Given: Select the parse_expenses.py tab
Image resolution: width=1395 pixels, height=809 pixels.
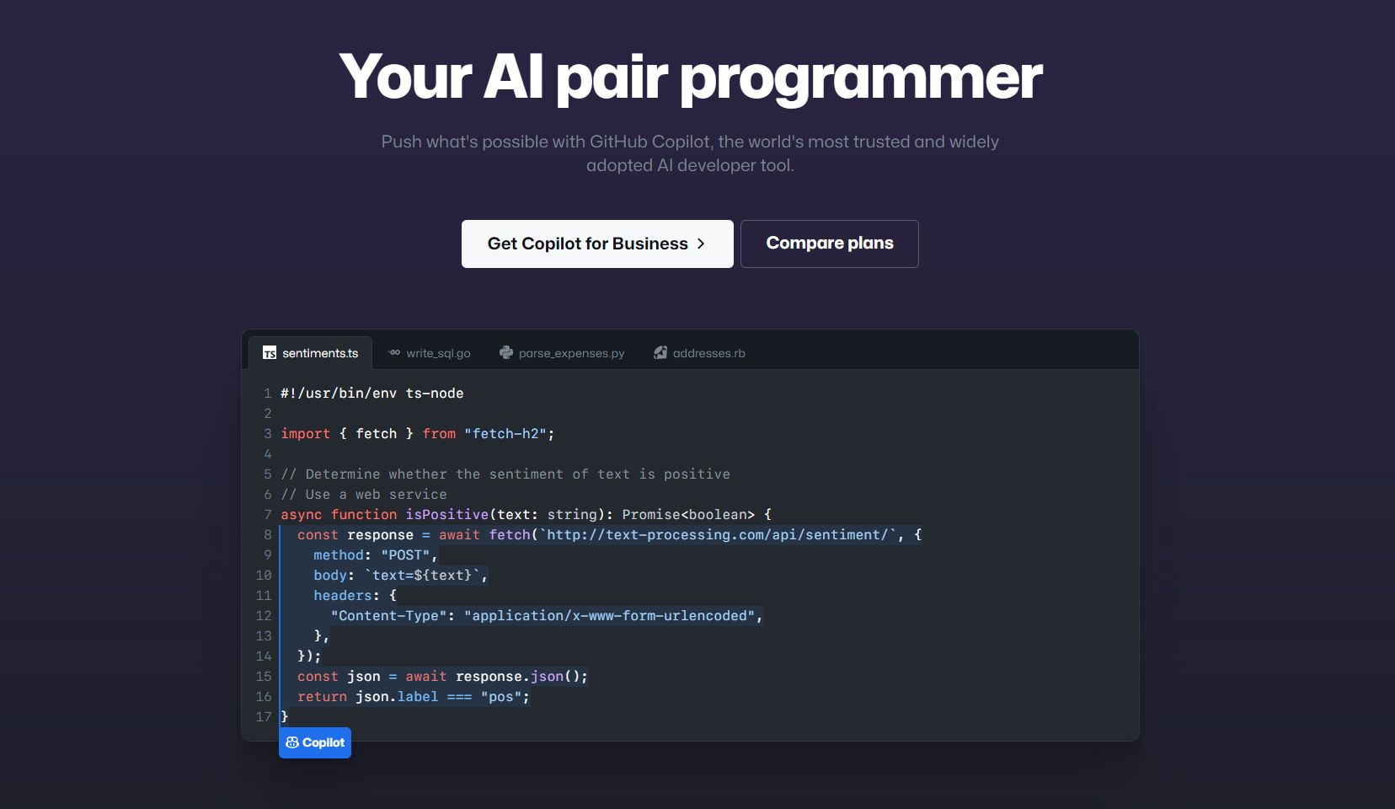Looking at the screenshot, I should [x=562, y=353].
